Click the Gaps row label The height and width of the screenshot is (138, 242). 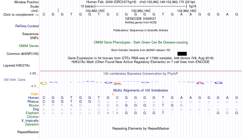[35, 94]
